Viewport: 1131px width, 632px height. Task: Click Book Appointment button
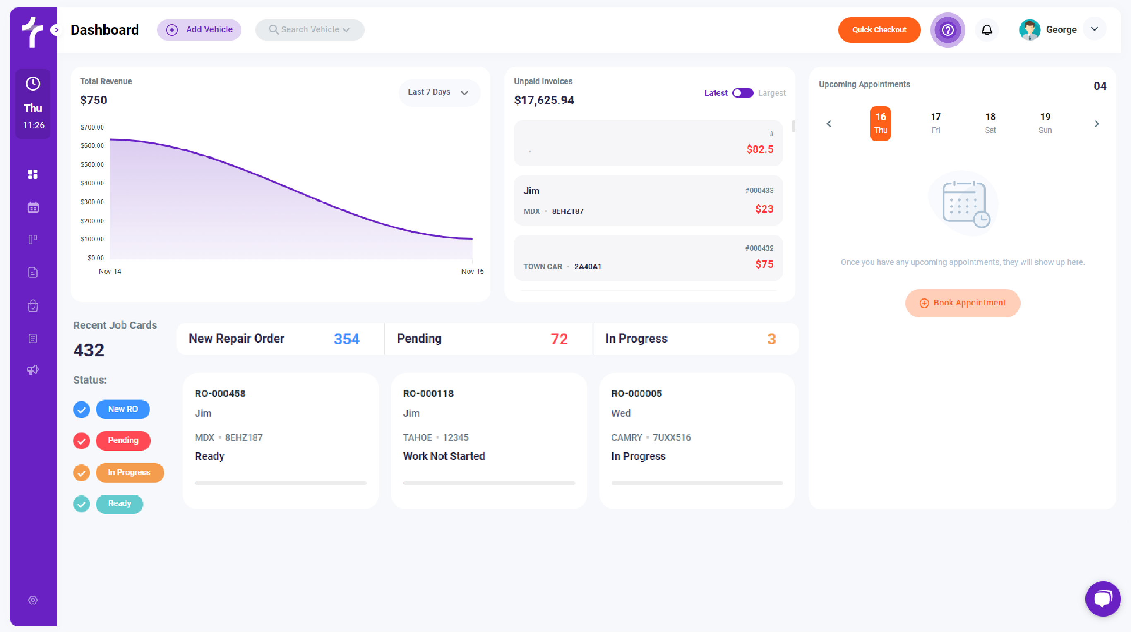pos(963,303)
